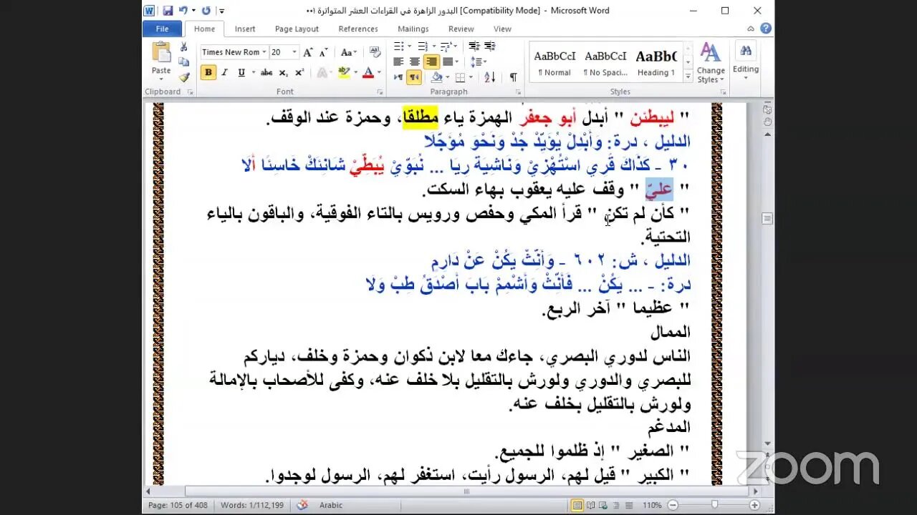Open the font size dropdown
This screenshot has height=515, width=917.
point(294,52)
